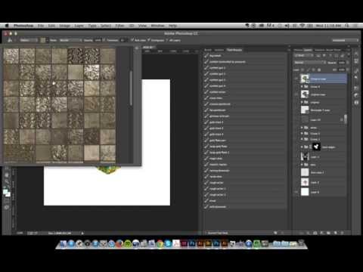Open Google Chrome from the Dock
The image size is (363, 272).
coord(160,243)
